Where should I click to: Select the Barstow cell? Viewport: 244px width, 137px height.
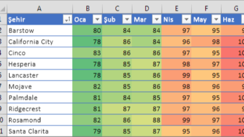tap(40, 30)
